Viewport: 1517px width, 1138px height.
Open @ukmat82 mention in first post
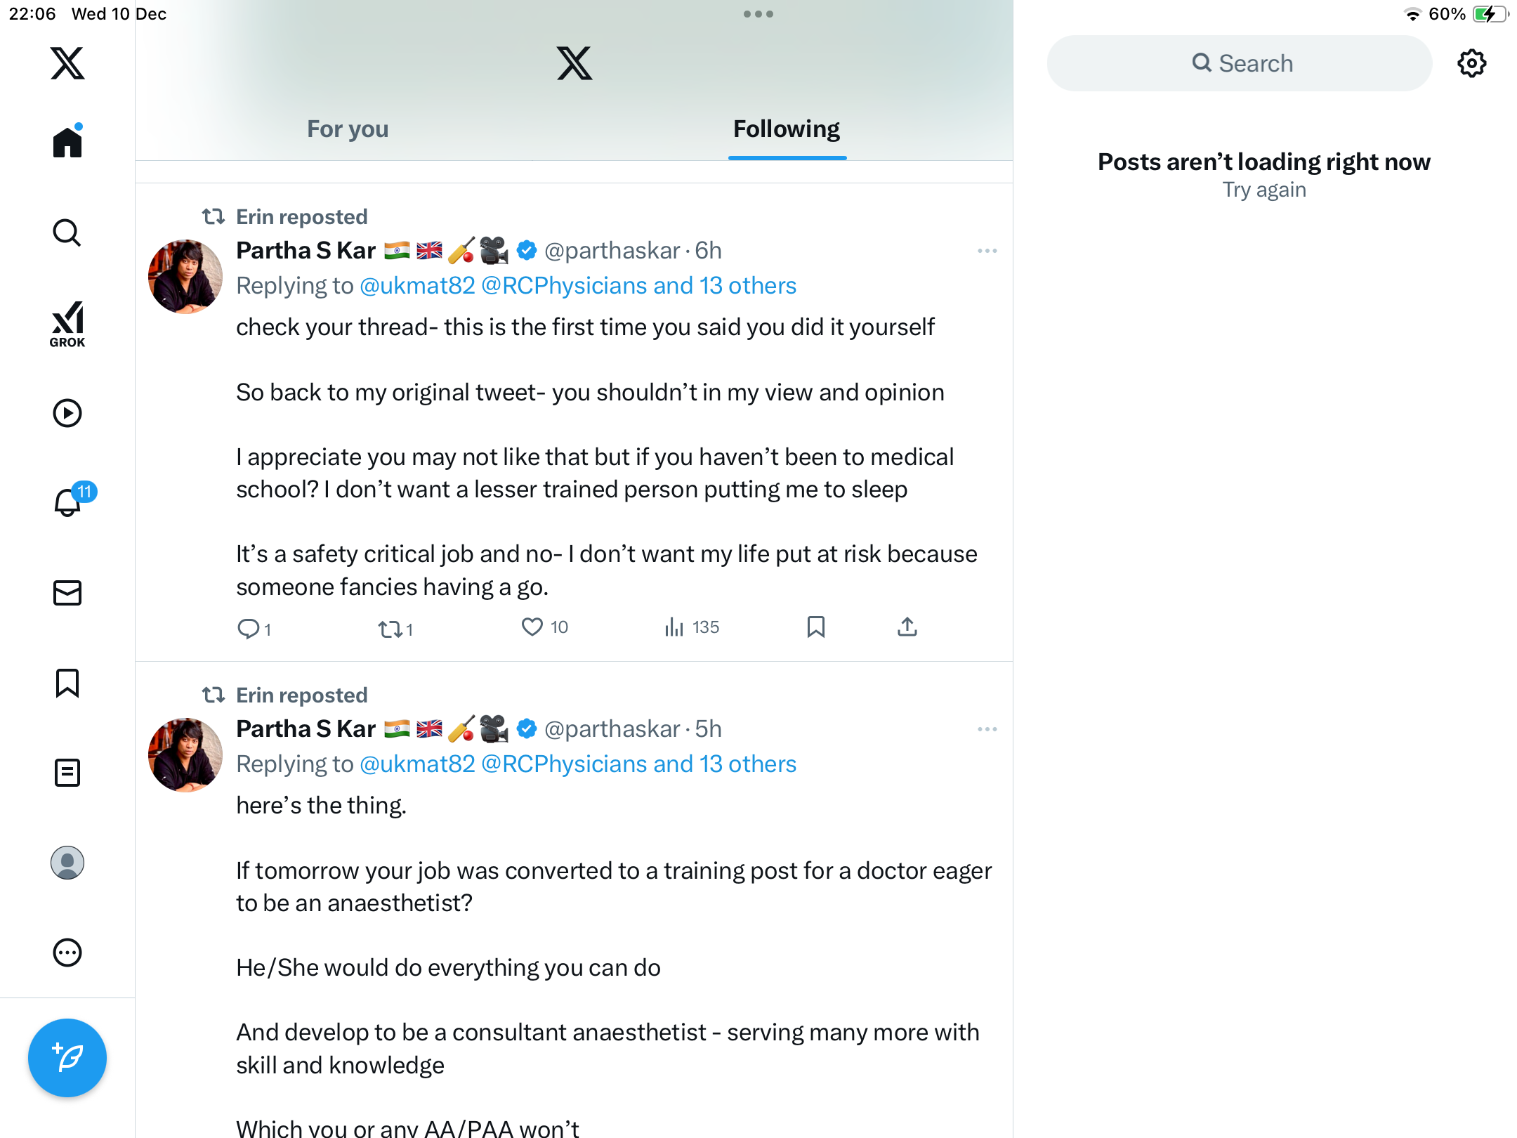point(417,286)
